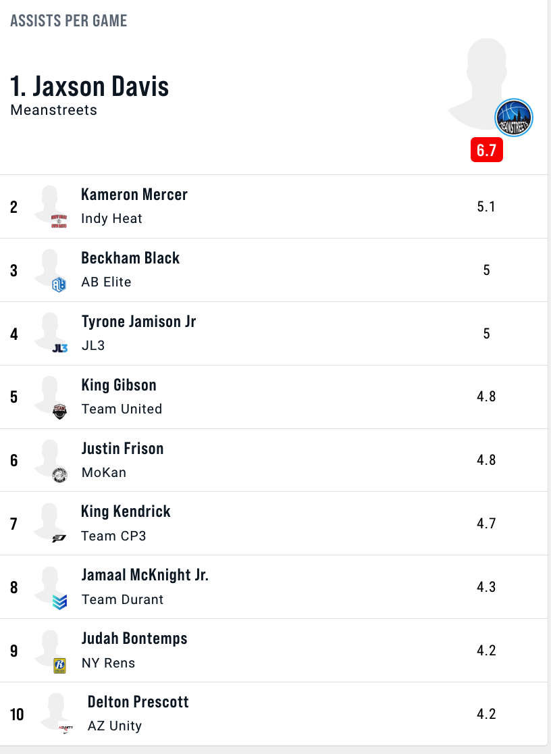551x754 pixels.
Task: Click the AZ Unity logo icon
Action: click(65, 728)
